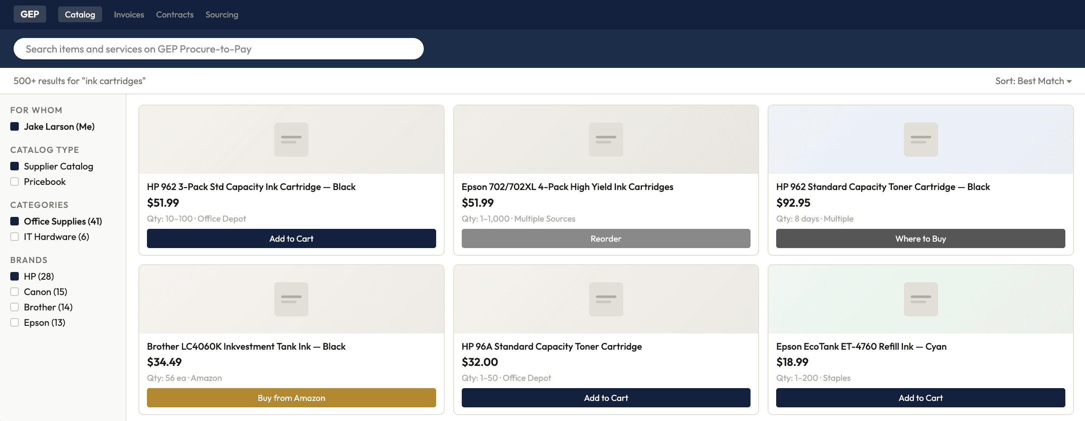The height and width of the screenshot is (421, 1085).
Task: Check the Canon (15) brand filter
Action: [x=15, y=292]
